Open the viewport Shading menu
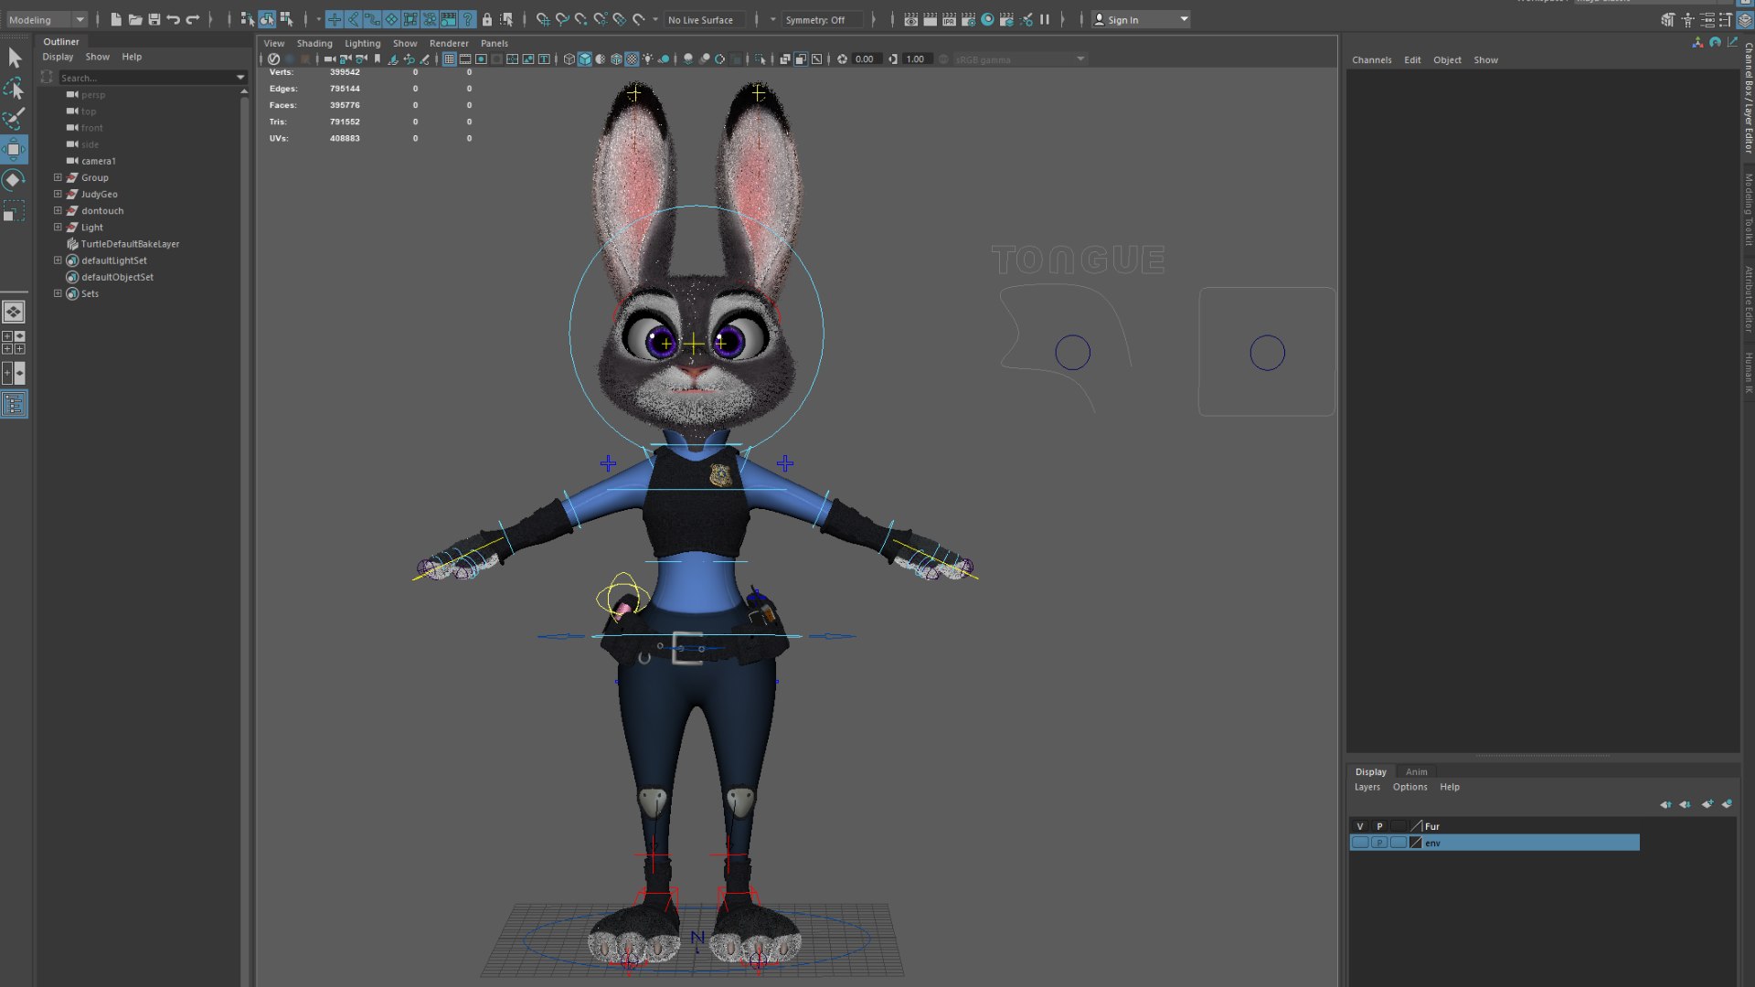The height and width of the screenshot is (987, 1755). pos(314,43)
